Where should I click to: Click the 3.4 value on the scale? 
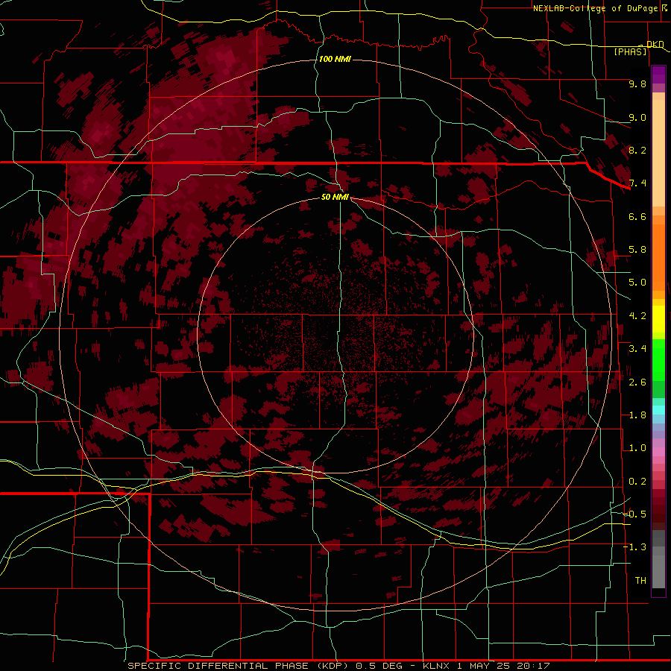[637, 349]
